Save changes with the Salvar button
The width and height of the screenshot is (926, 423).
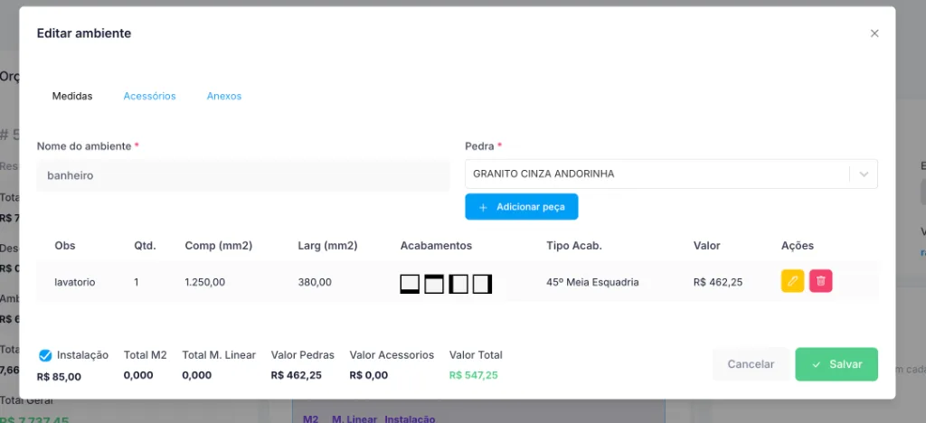(836, 364)
